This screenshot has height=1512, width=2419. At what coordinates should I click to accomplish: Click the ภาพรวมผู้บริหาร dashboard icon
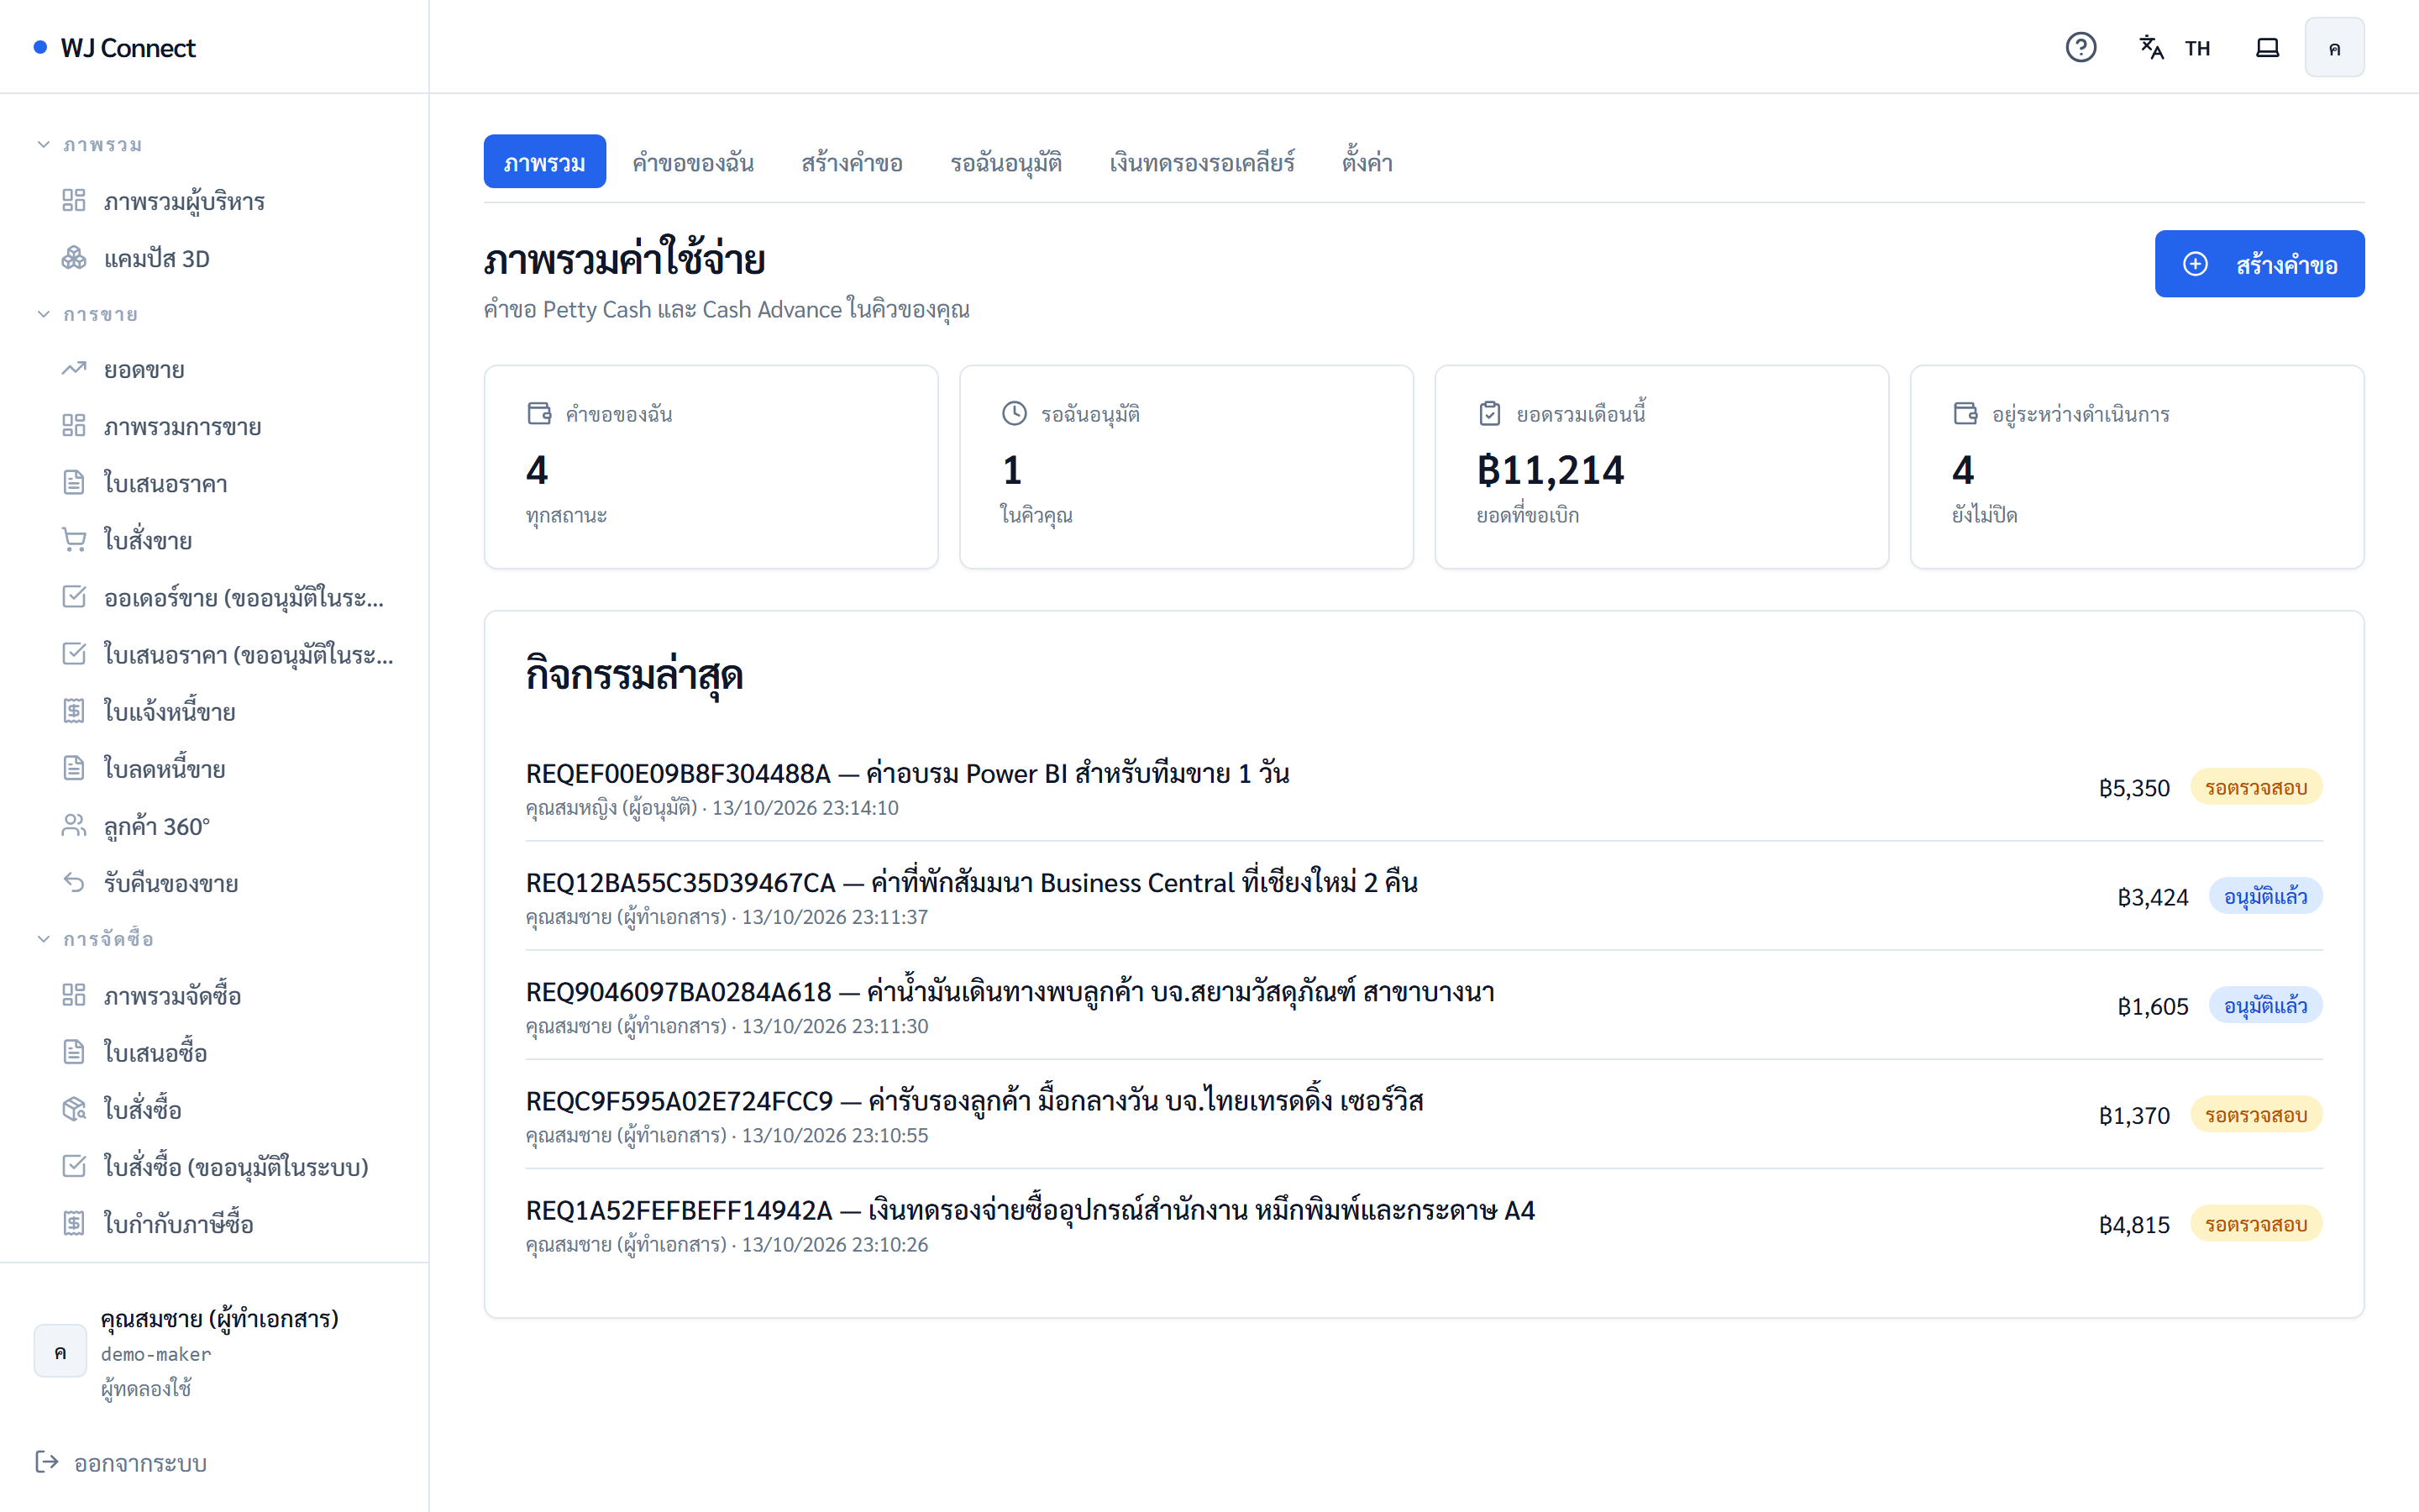pyautogui.click(x=74, y=200)
